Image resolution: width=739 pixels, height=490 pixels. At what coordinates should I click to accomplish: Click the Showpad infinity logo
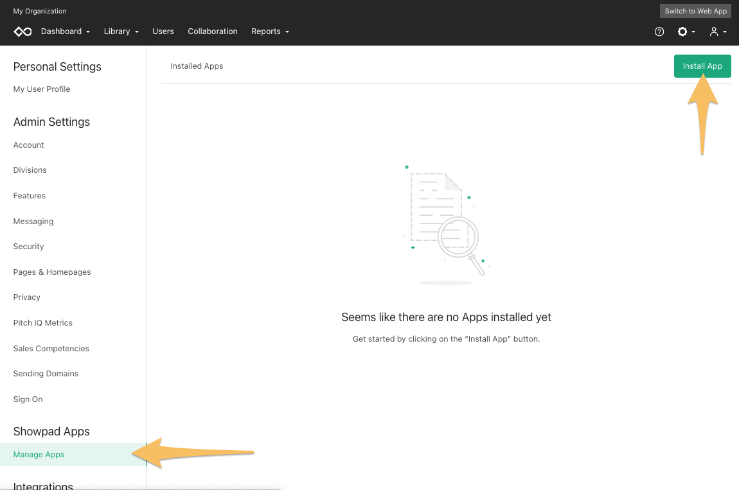(x=22, y=31)
